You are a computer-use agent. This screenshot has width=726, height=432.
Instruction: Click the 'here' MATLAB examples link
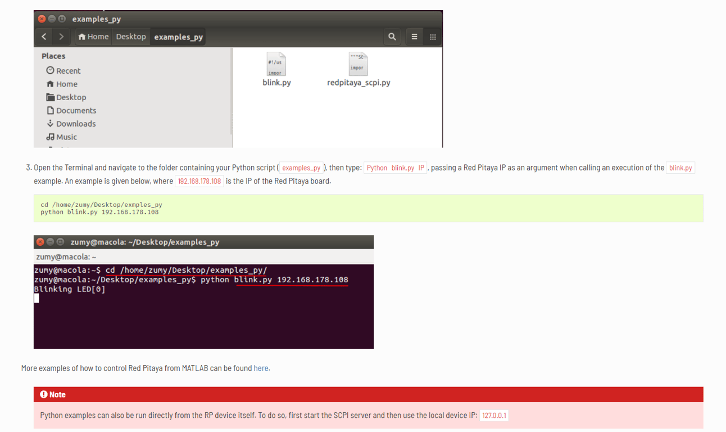click(x=261, y=368)
